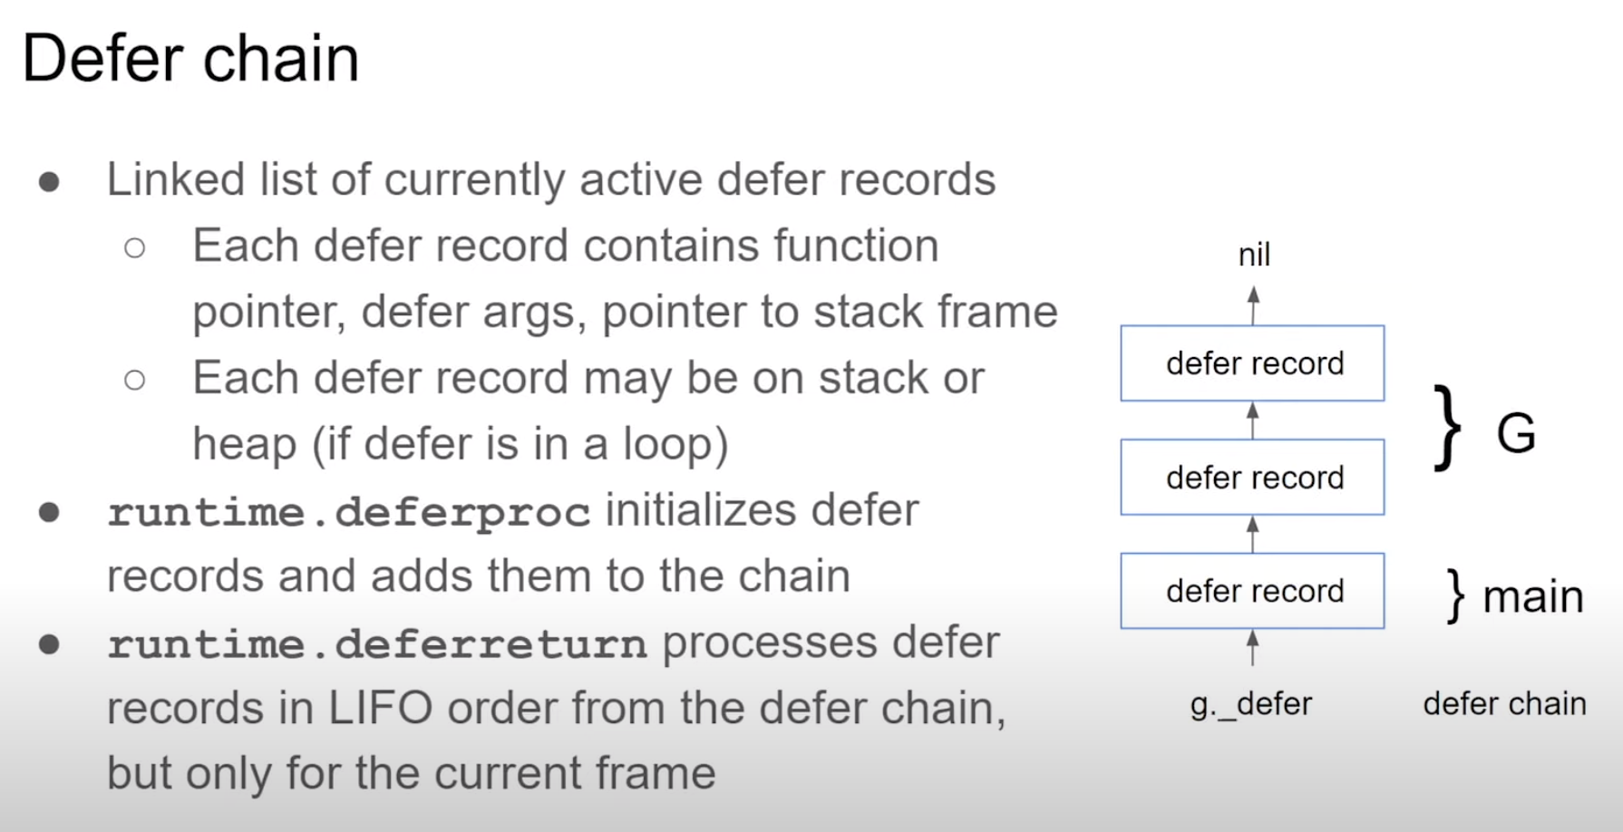
Task: Click the arrow between middle and bottom records
Action: point(1253,534)
